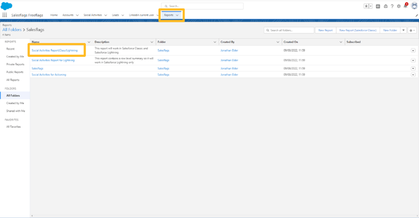Open row actions for Social Activities for Actioning

413,75
